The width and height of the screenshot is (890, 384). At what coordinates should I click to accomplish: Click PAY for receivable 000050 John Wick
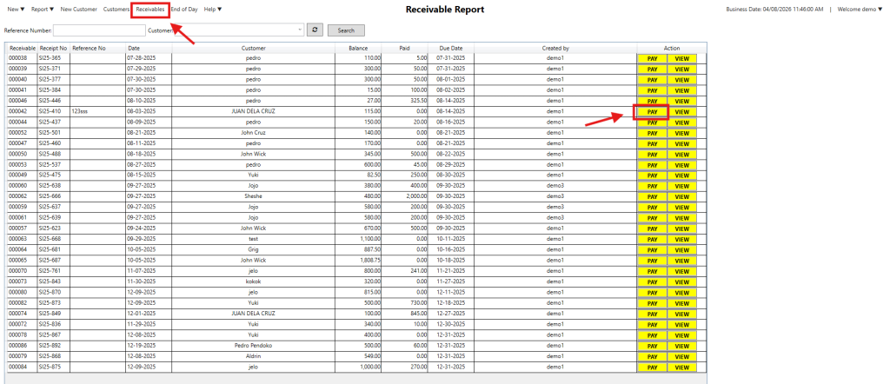(651, 154)
